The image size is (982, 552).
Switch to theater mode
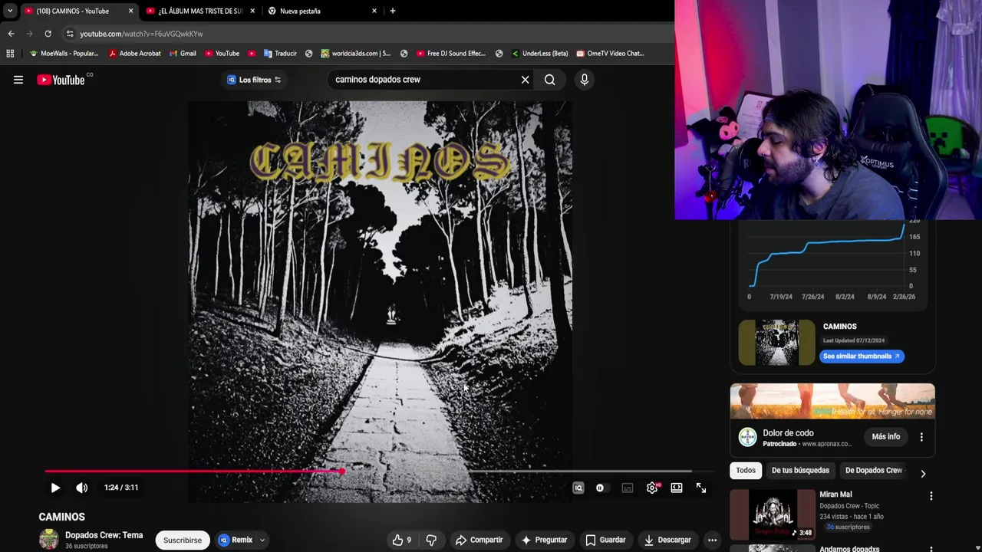tap(677, 488)
